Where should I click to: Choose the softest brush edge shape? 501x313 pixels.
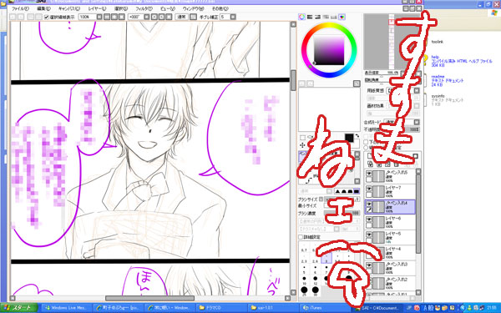point(337,191)
